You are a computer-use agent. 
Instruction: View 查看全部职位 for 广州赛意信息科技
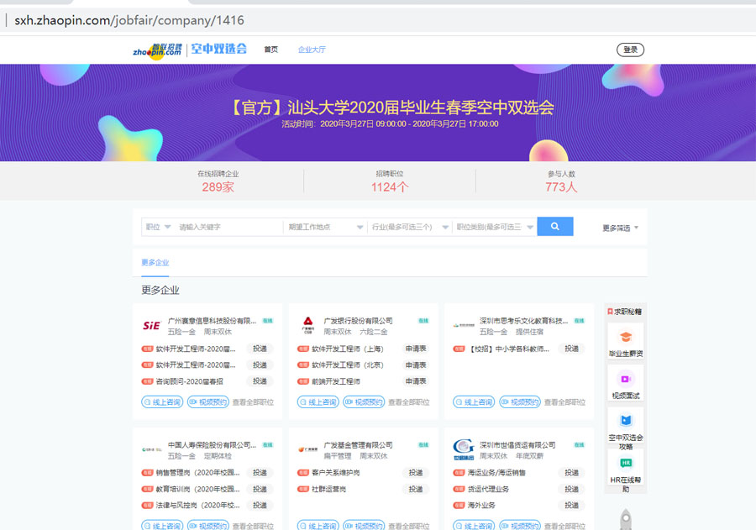coord(253,402)
